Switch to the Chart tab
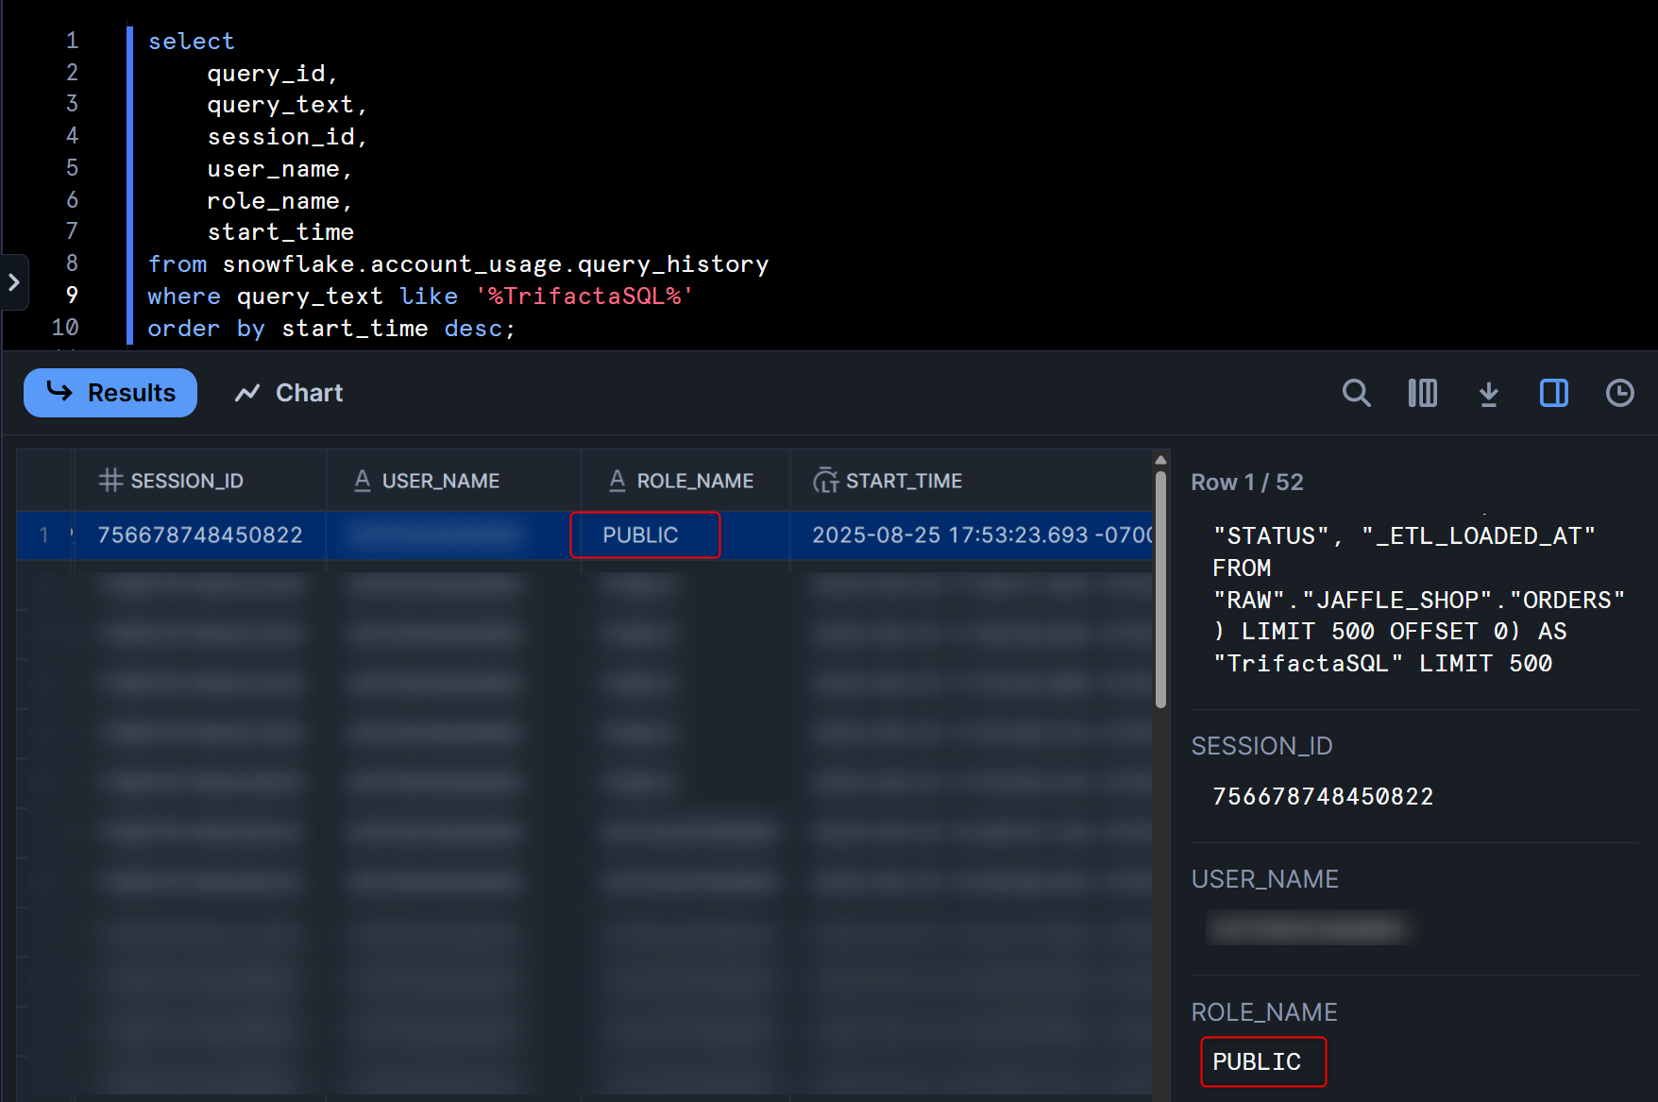The image size is (1658, 1102). point(289,393)
